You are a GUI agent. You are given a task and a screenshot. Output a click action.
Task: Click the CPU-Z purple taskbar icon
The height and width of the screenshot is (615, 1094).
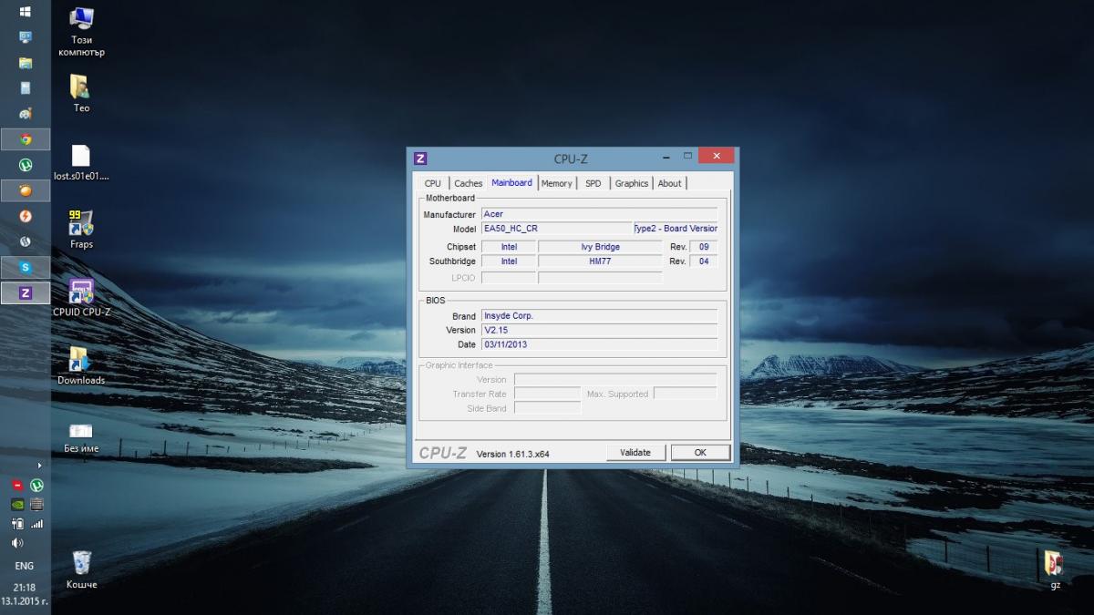(x=26, y=292)
